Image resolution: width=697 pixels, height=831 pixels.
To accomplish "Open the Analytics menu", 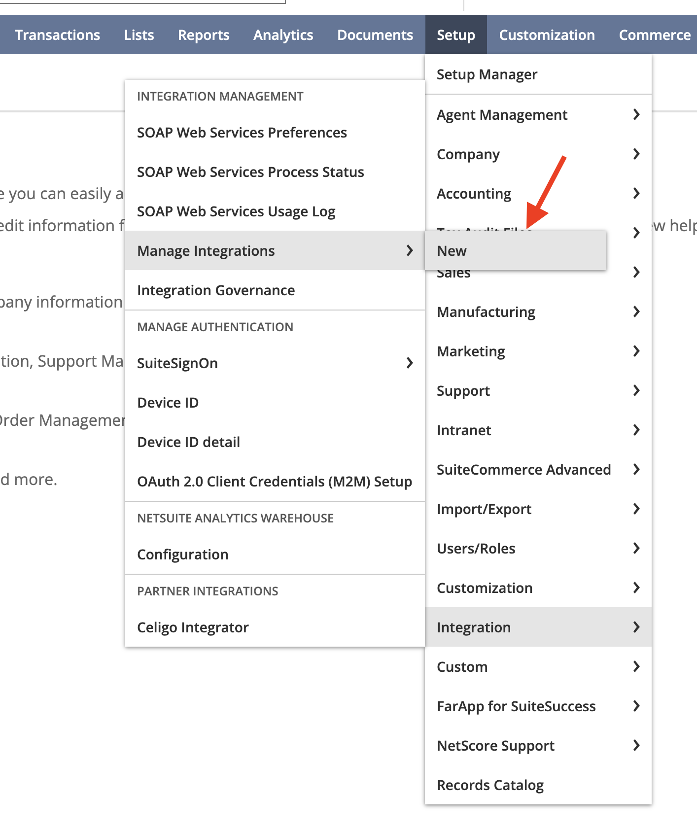I will click(x=283, y=35).
